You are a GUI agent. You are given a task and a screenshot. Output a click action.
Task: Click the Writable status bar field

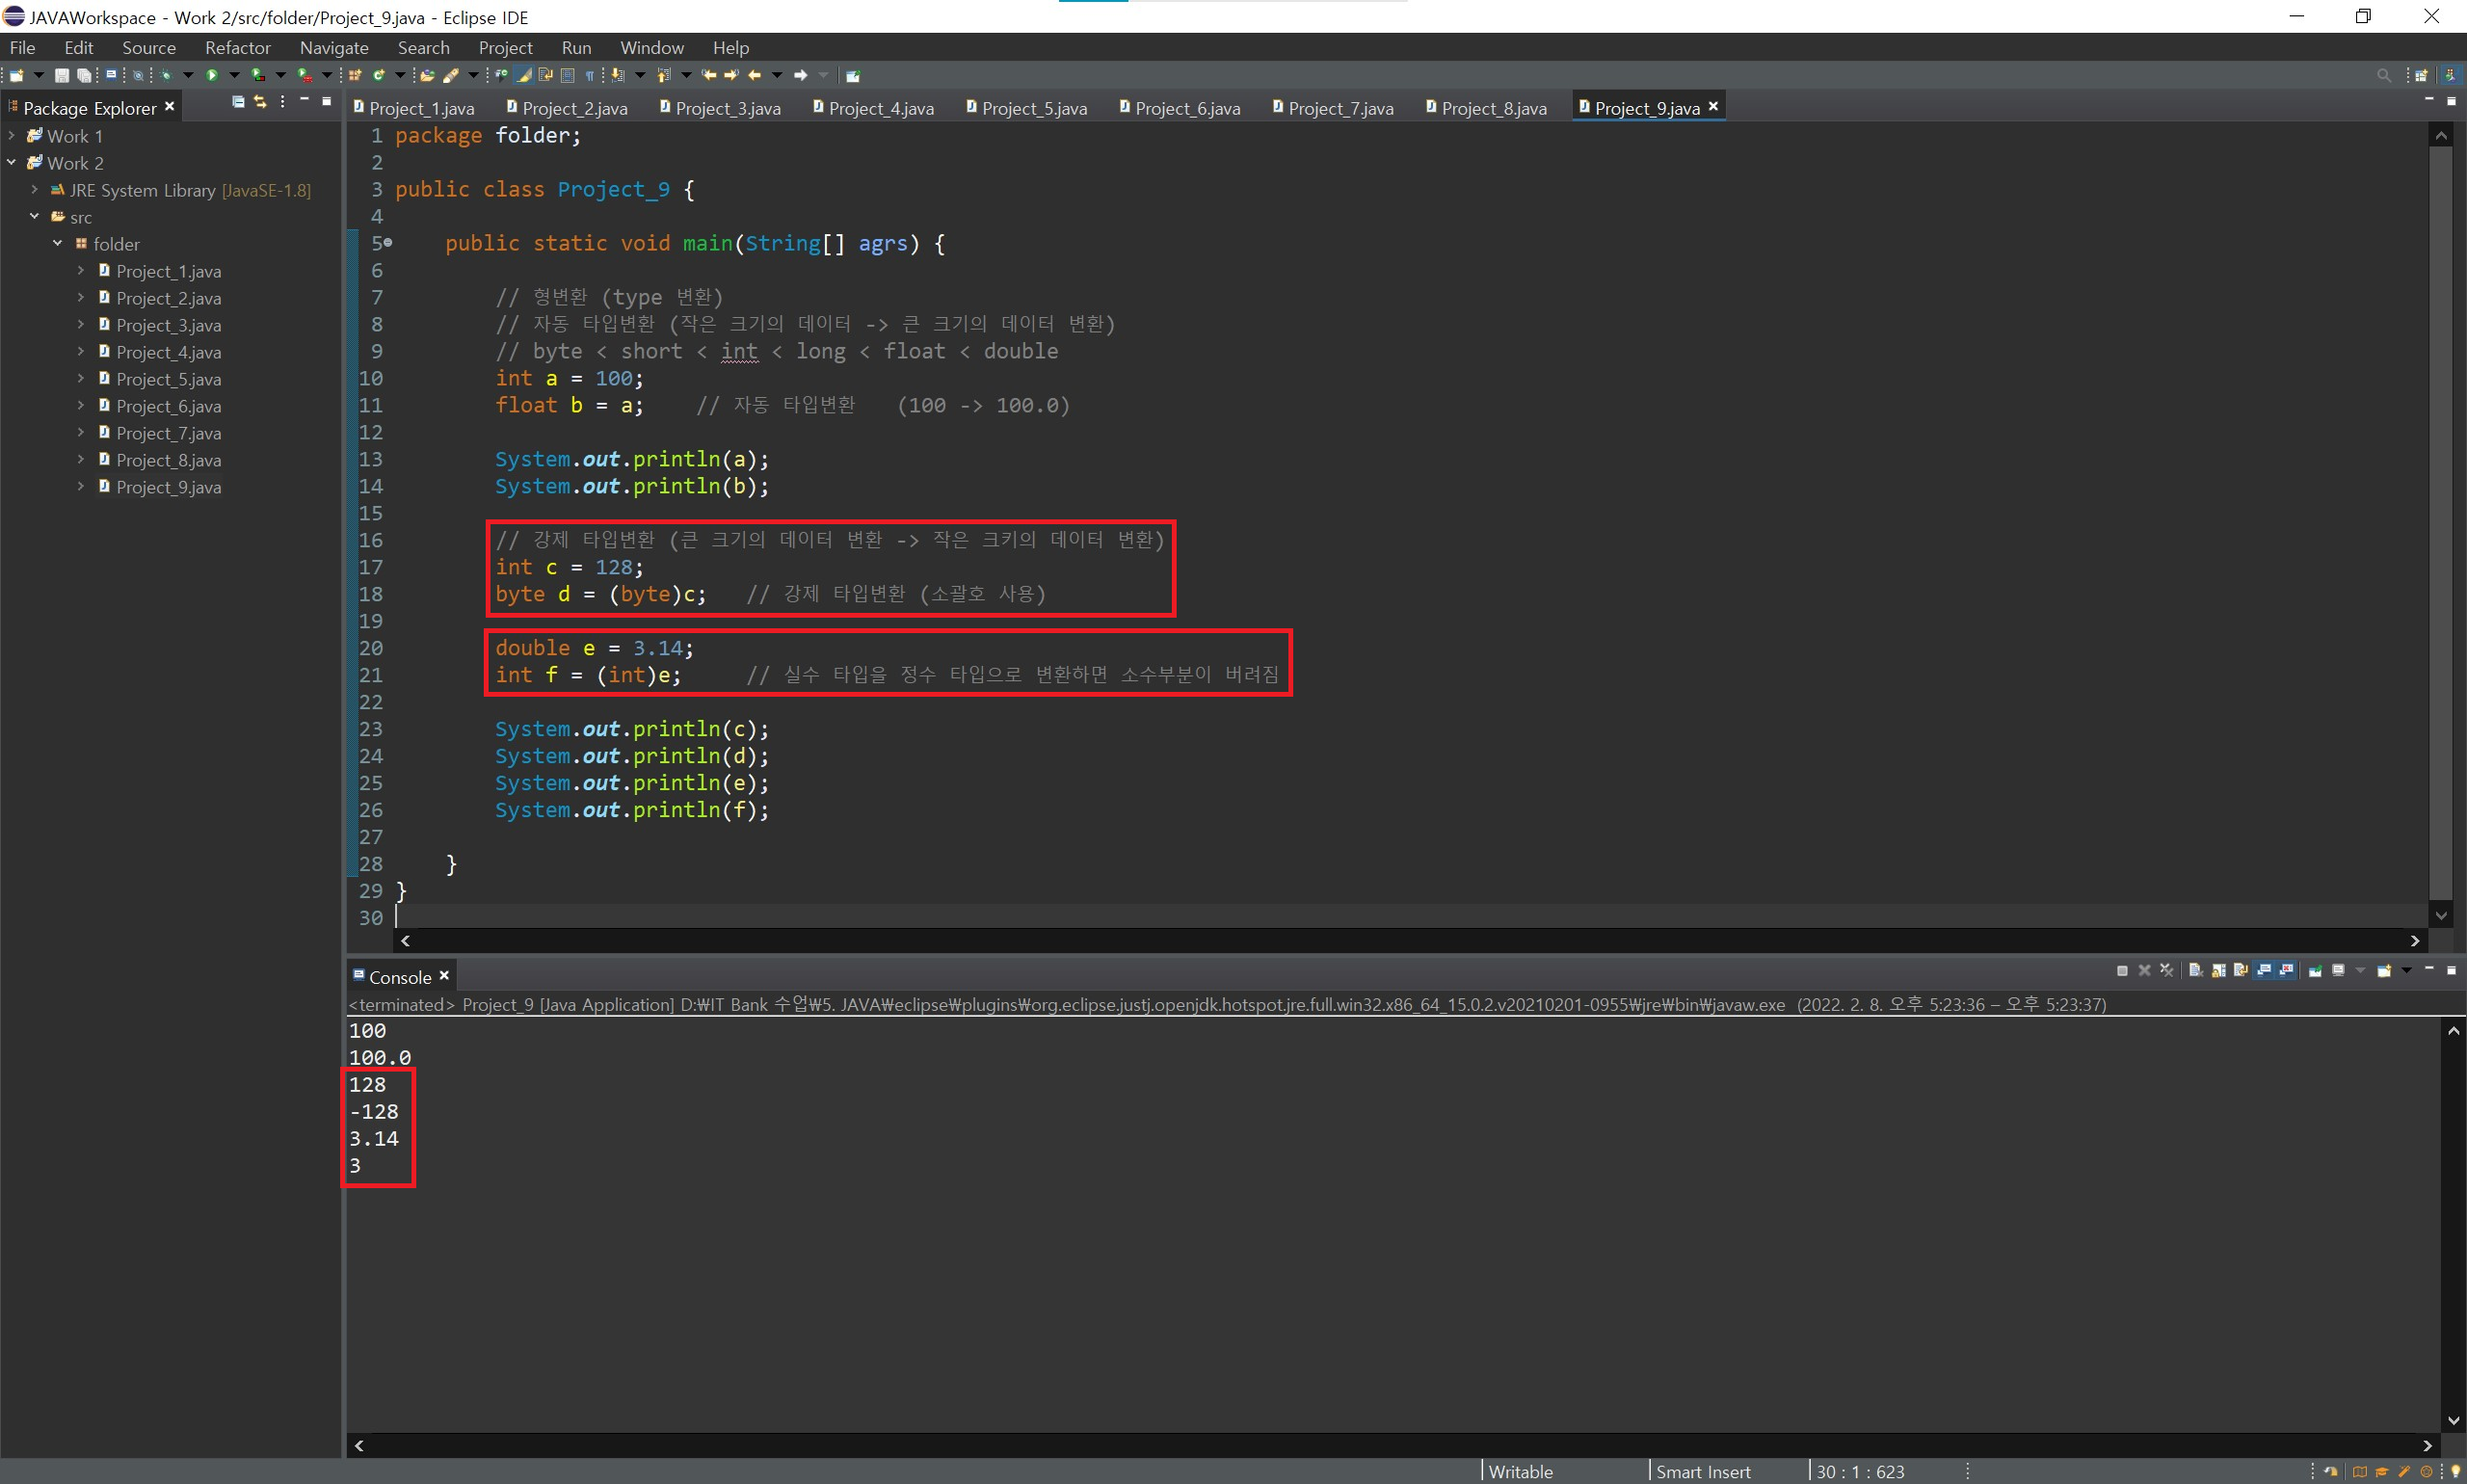click(x=1520, y=1471)
